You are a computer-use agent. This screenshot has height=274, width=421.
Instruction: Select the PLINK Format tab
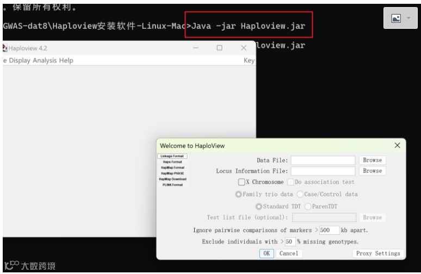[172, 185]
